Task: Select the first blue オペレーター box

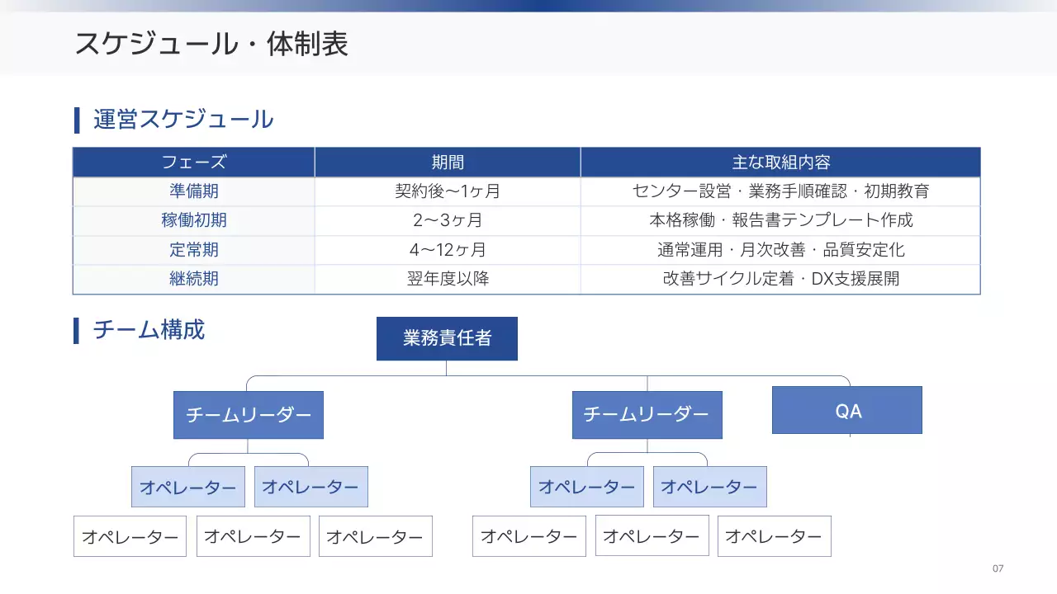Action: (188, 487)
